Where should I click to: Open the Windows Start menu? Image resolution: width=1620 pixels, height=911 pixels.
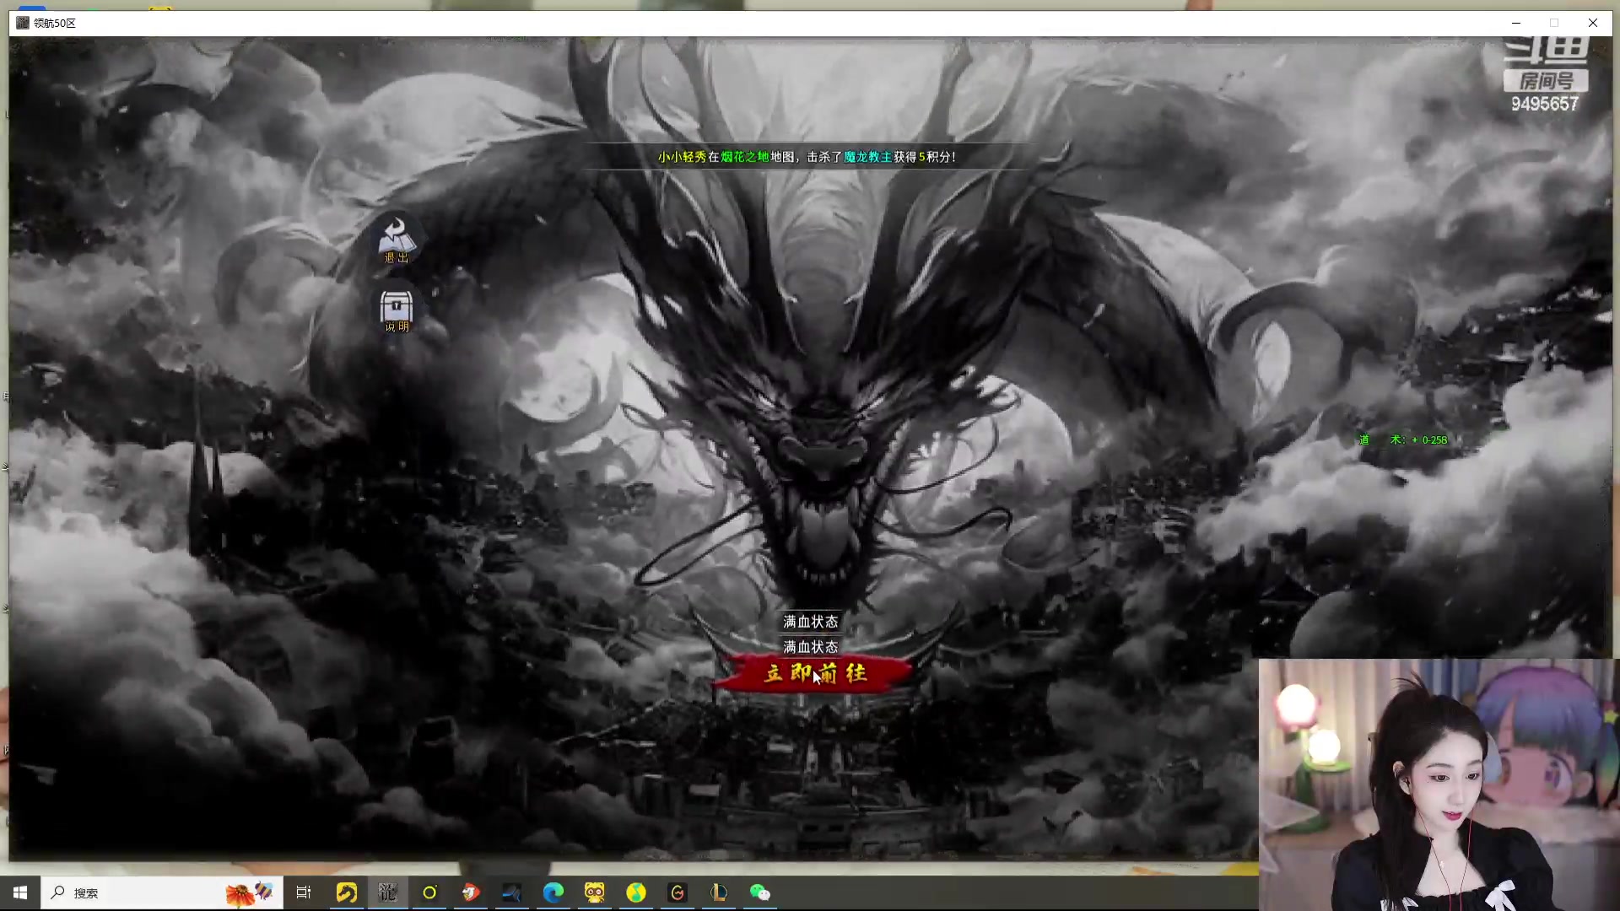pos(20,892)
